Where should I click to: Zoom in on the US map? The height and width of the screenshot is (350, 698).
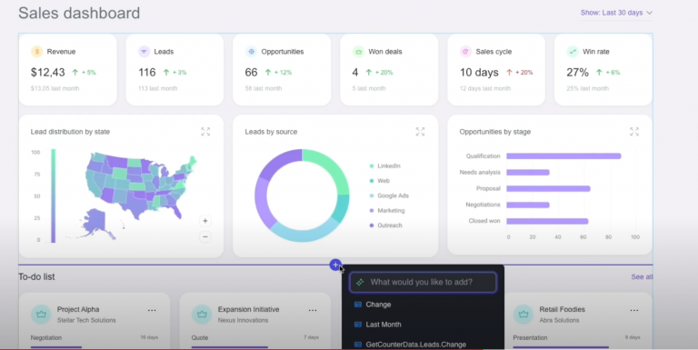pos(205,221)
